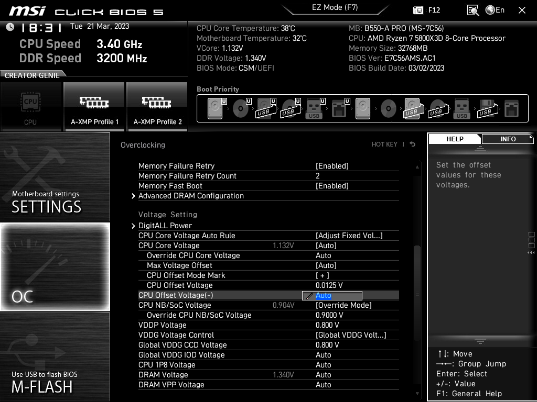The image size is (537, 402).
Task: Open the SETTINGS motherboard section
Action: coord(55,177)
